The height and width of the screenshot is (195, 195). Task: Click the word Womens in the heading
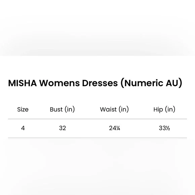[60, 83]
